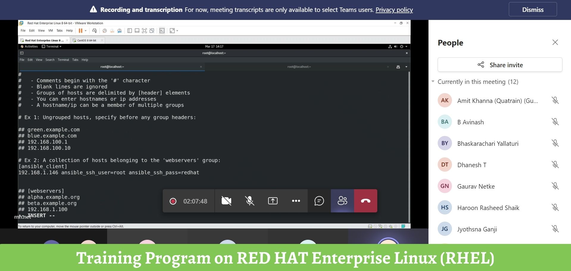Open the Help menu in terminal window
This screenshot has width=571, height=271.
coord(85,60)
